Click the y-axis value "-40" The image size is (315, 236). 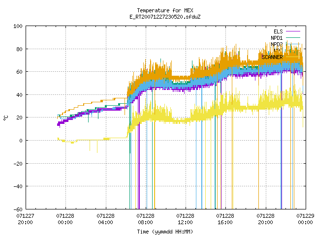18,186
